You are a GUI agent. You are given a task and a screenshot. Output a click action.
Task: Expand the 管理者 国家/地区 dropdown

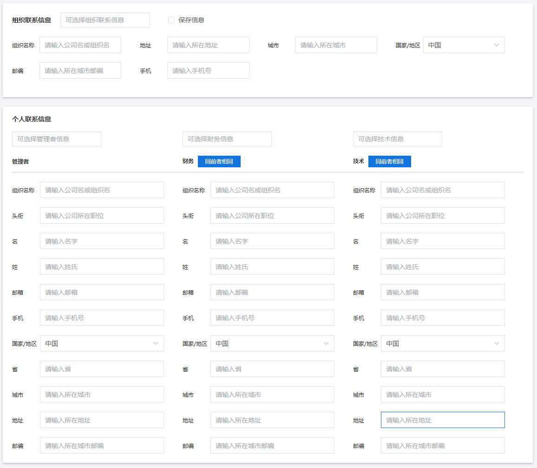coord(102,343)
